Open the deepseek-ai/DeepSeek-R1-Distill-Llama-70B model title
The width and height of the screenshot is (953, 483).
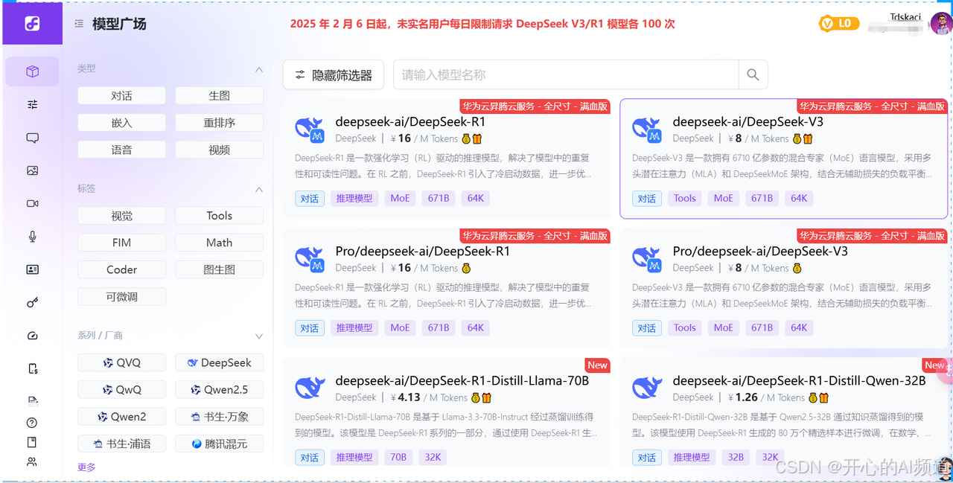click(462, 380)
